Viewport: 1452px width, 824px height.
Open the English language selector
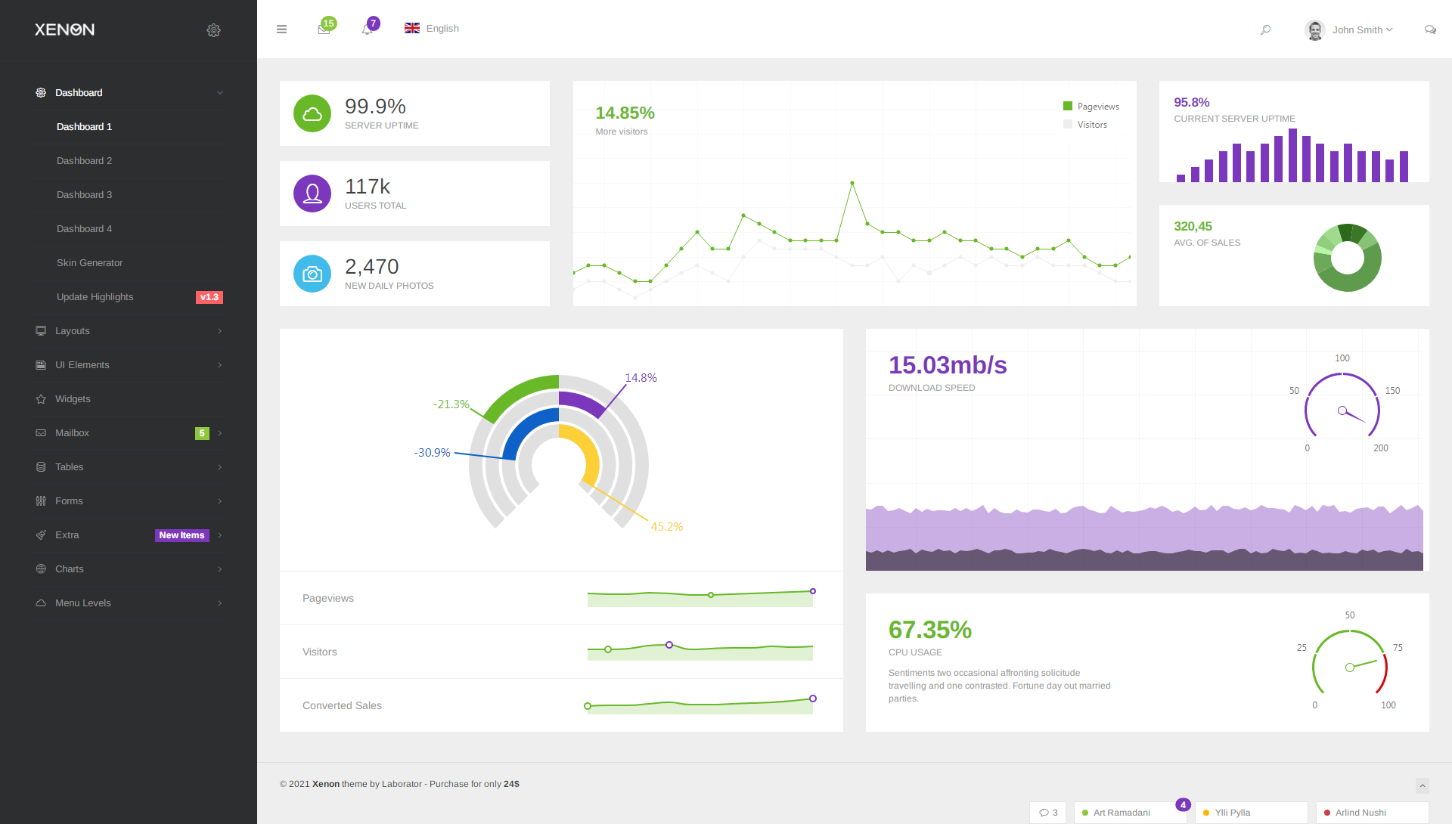(432, 29)
